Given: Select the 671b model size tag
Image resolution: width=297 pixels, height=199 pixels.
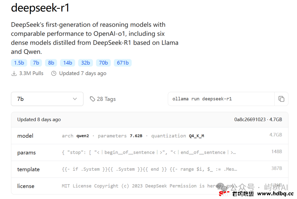Looking at the screenshot, I should 123,63.
